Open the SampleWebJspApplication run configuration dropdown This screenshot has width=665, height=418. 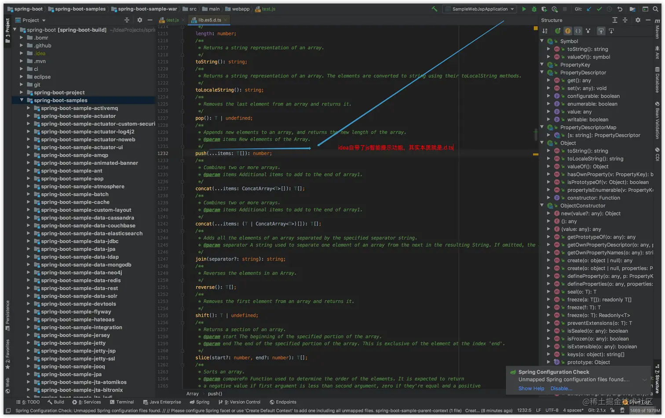(479, 9)
